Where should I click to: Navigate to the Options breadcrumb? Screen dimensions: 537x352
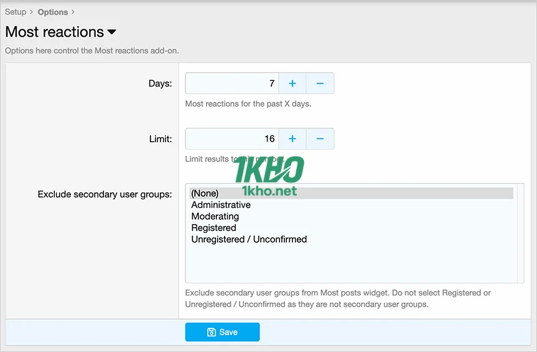click(x=53, y=12)
